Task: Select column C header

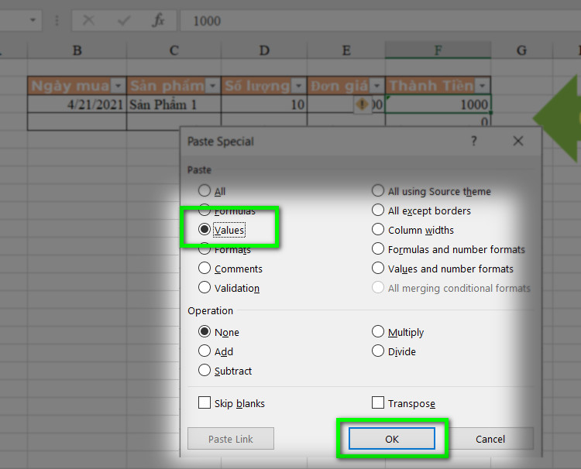Action: coord(174,50)
